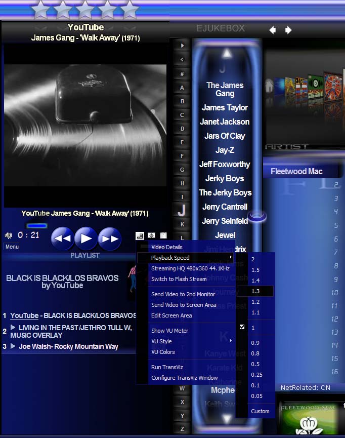The height and width of the screenshot is (438, 345).
Task: Select Send Video to 2nd Monitor
Action: click(x=186, y=294)
